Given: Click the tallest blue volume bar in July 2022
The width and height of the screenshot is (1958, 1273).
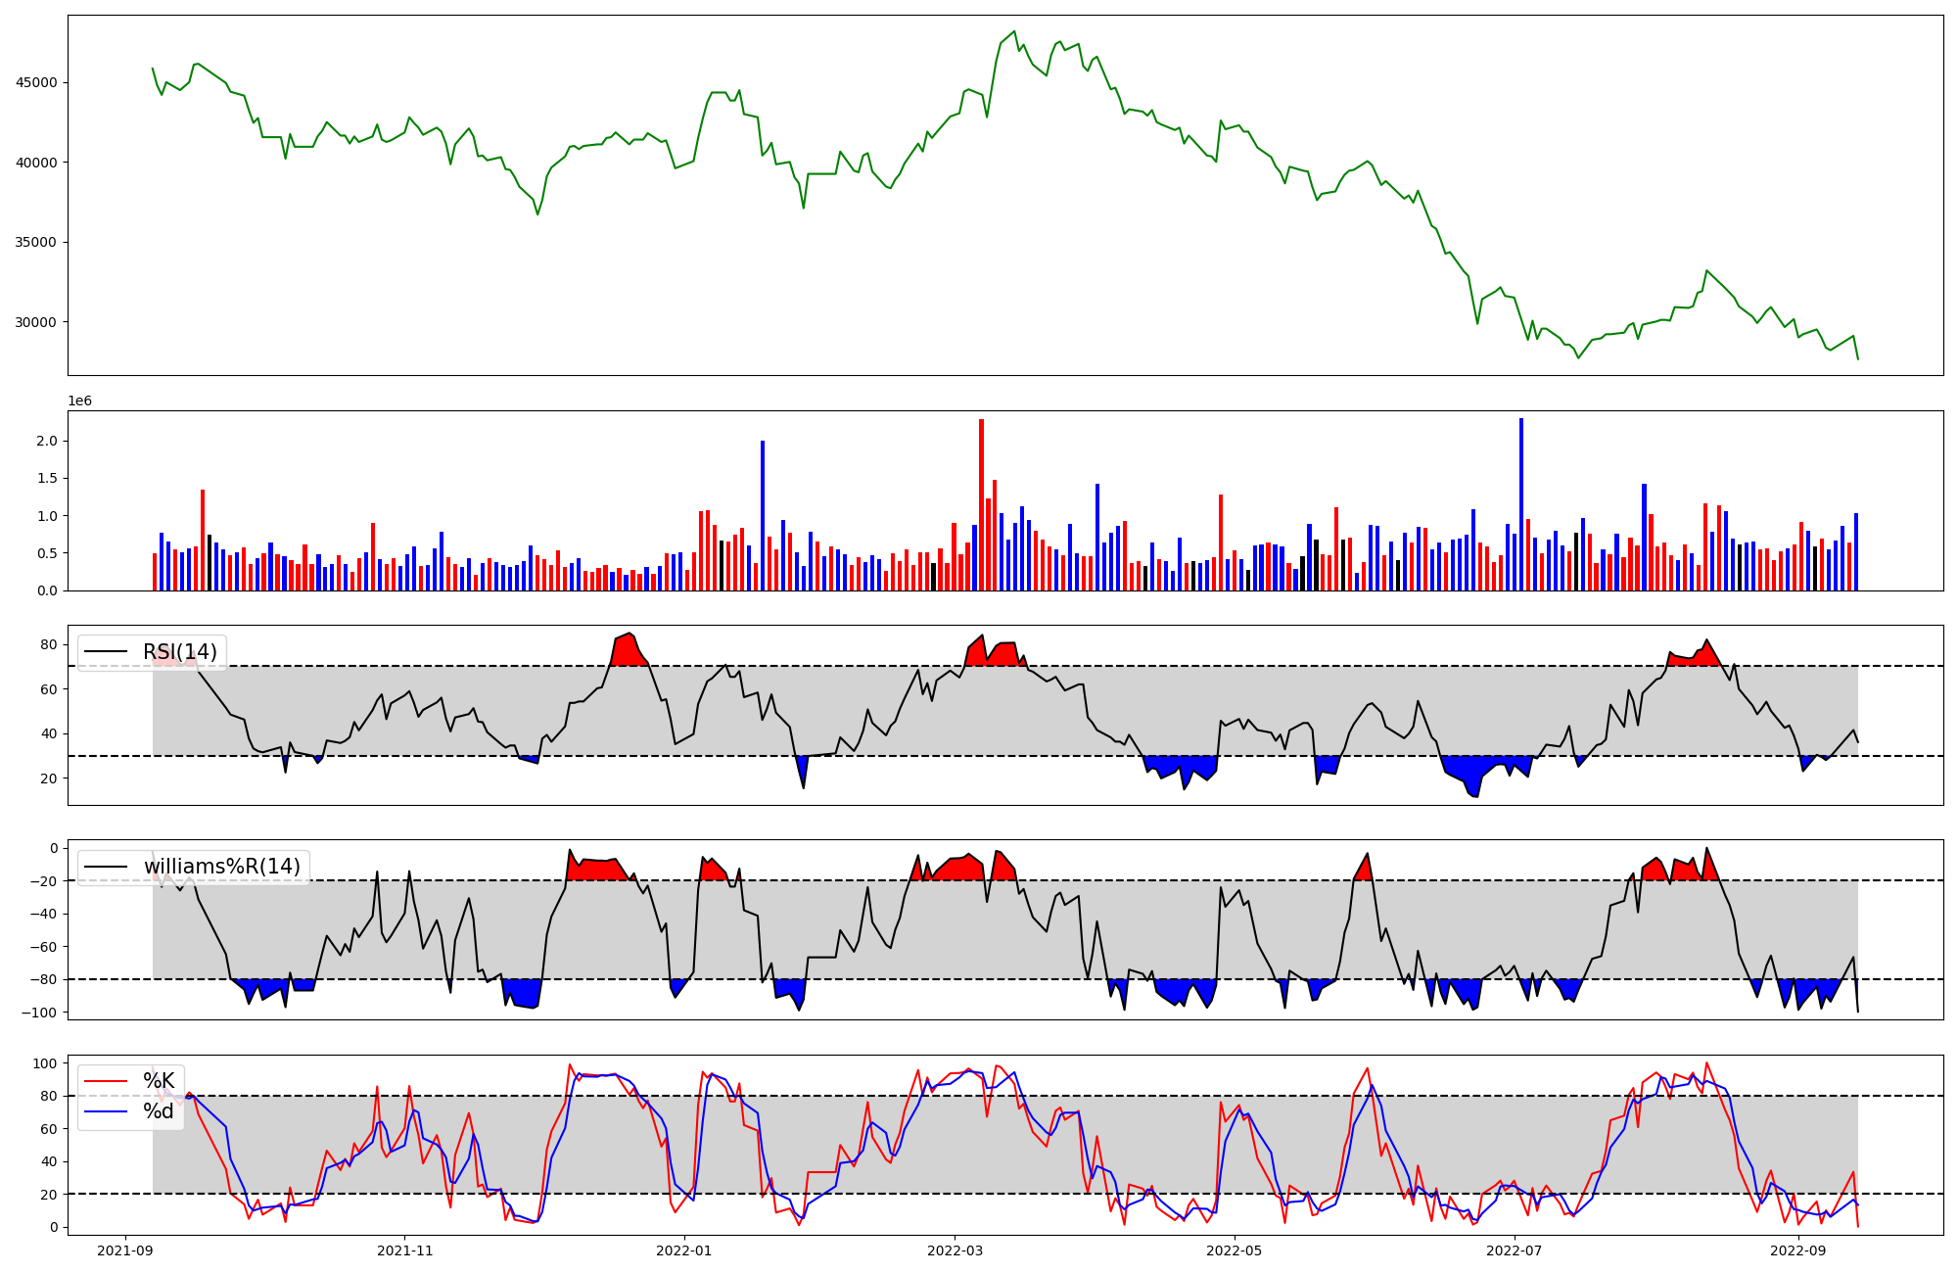Looking at the screenshot, I should [x=1521, y=504].
